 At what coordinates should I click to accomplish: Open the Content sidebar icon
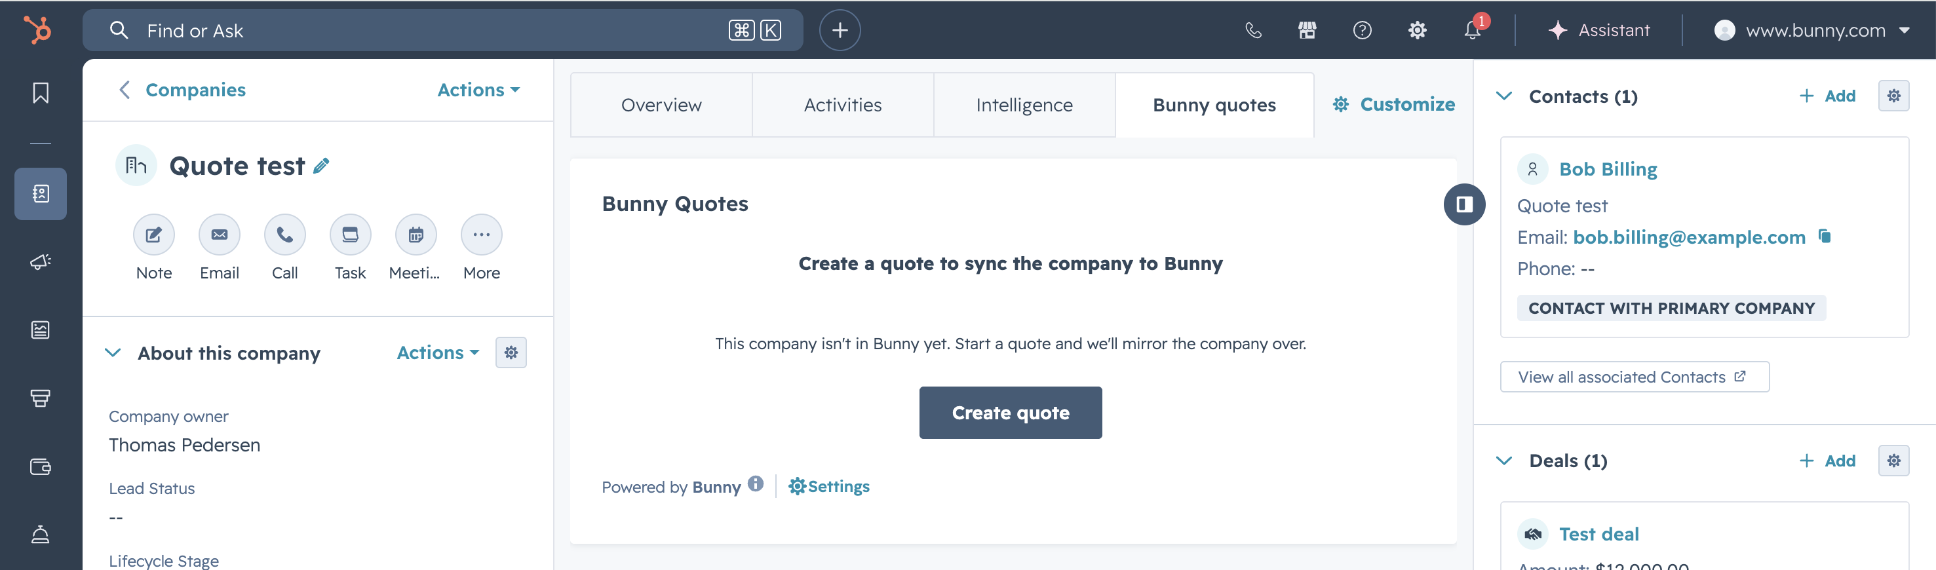click(41, 330)
